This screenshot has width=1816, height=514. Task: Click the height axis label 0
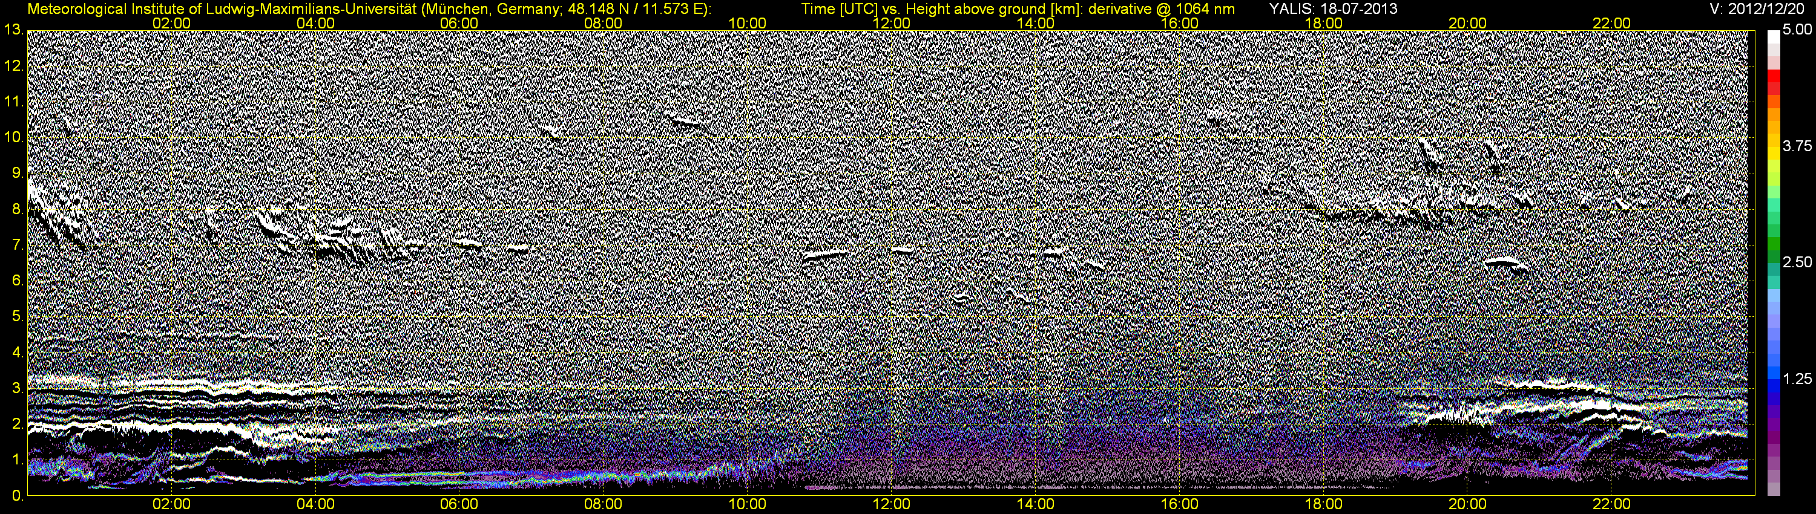click(x=17, y=496)
